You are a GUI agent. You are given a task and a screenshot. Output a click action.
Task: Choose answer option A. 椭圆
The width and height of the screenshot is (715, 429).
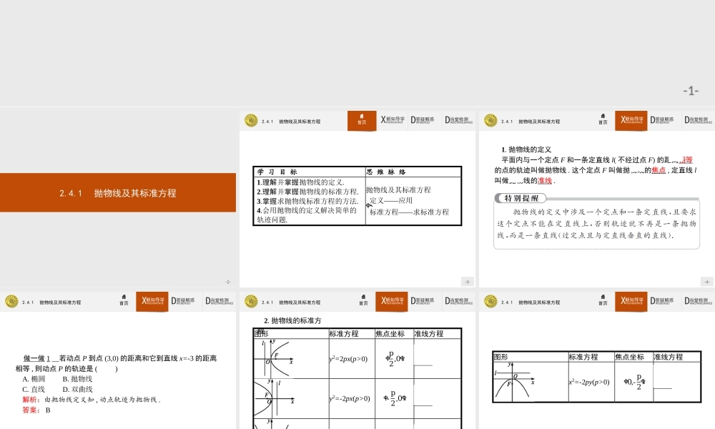click(x=34, y=379)
